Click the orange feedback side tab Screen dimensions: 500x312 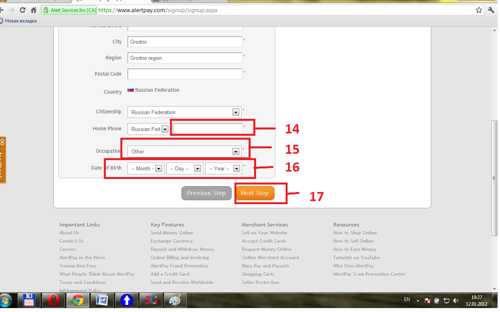[3, 160]
